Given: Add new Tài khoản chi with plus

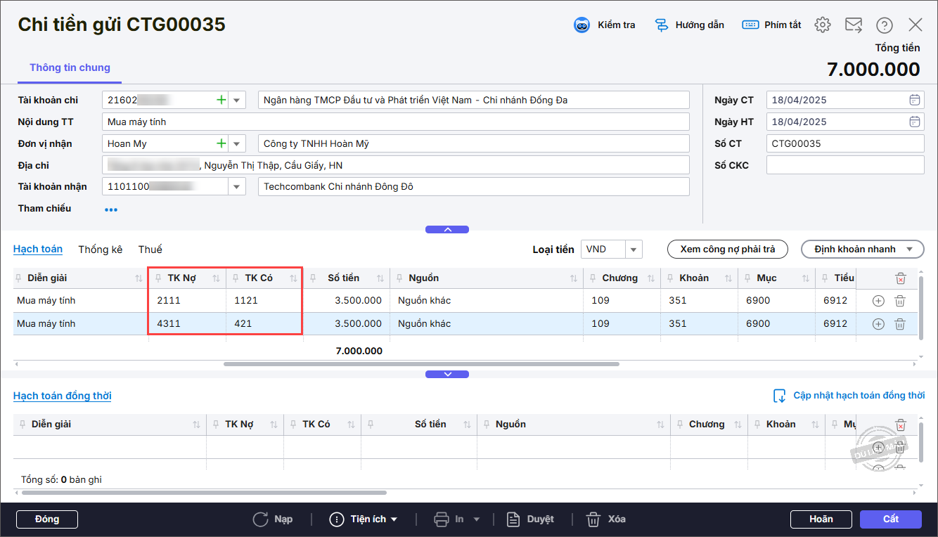Looking at the screenshot, I should tap(221, 101).
